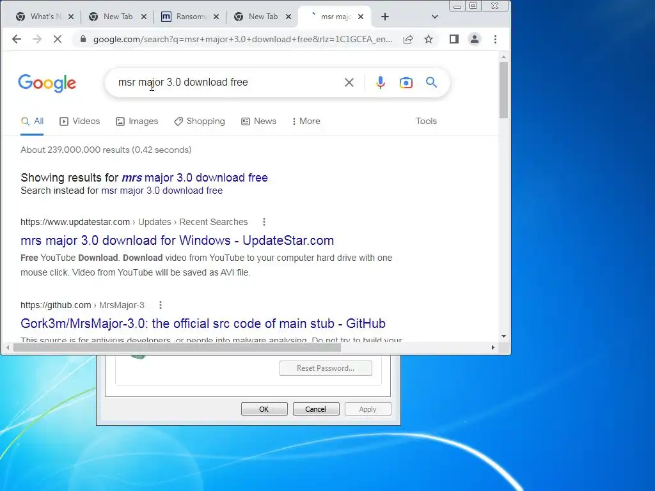Close the msr major search tab
This screenshot has height=491, width=655.
point(361,17)
